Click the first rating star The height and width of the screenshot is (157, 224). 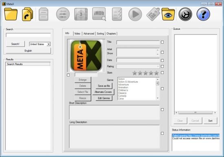[134, 73]
